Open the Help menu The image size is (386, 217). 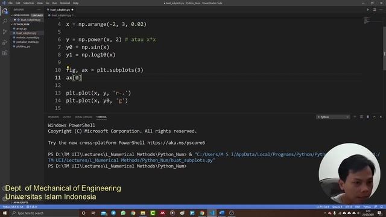tap(75, 3)
